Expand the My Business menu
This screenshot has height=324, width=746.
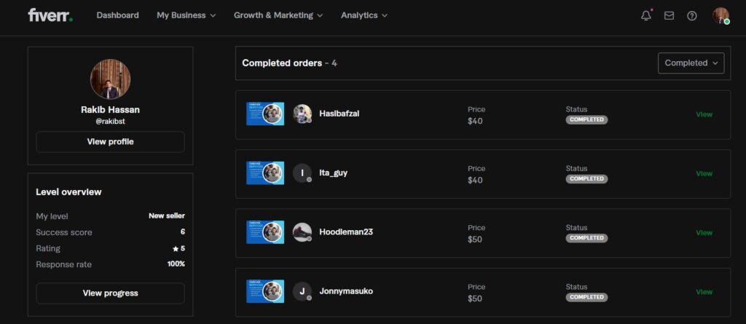tap(186, 15)
